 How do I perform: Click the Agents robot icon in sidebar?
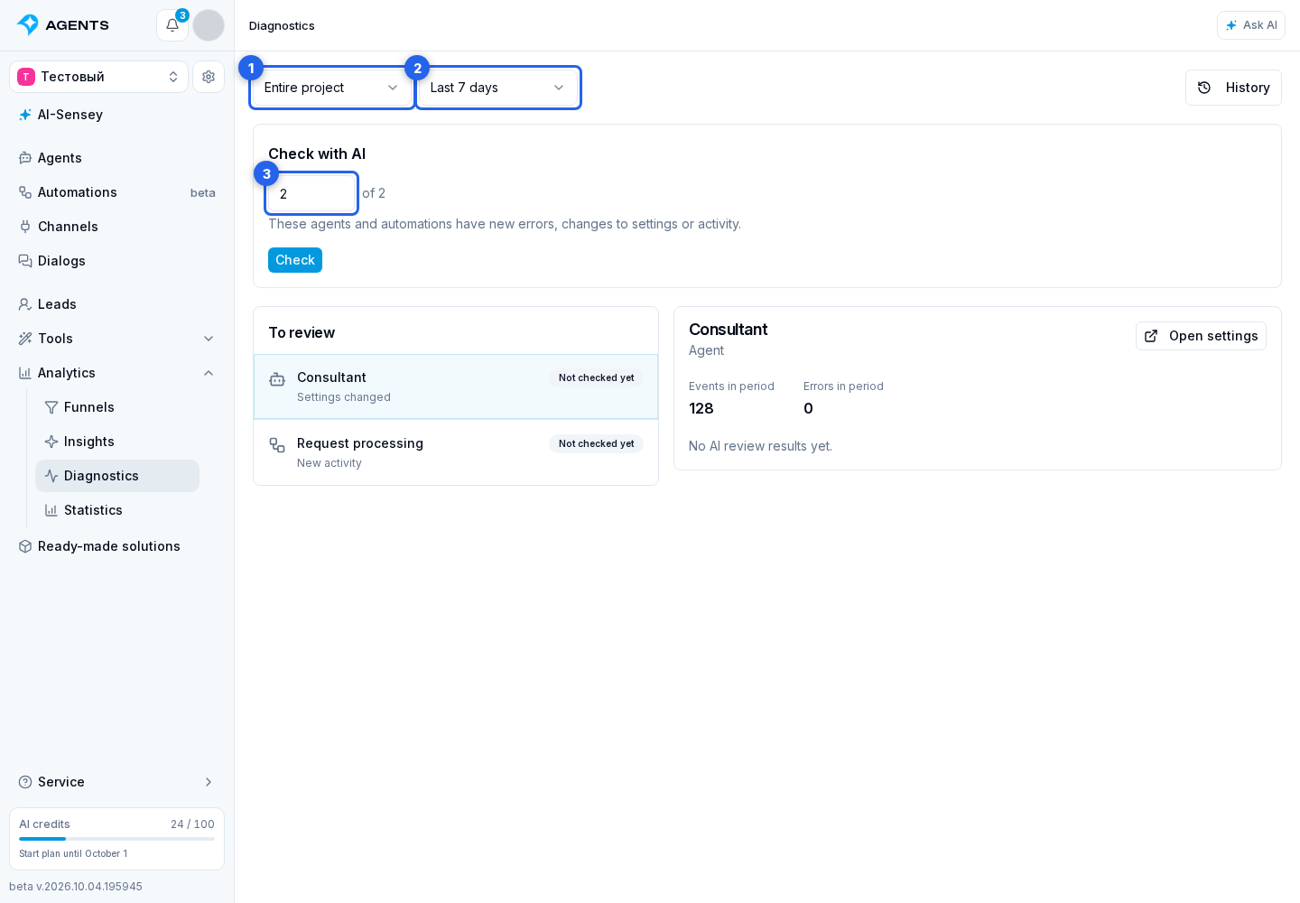pos(25,158)
